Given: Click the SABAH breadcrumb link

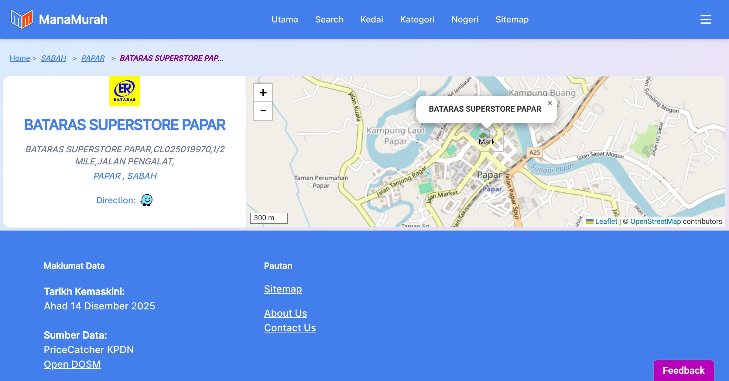Looking at the screenshot, I should click(x=53, y=58).
